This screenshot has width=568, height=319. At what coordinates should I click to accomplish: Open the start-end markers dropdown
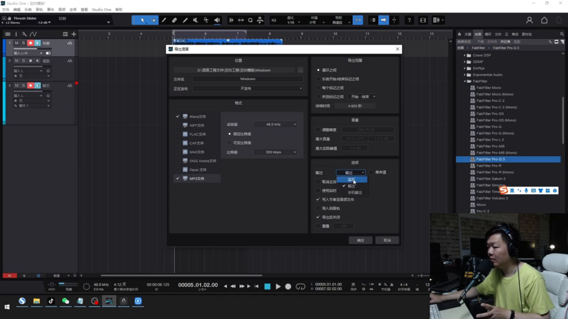coord(362,97)
